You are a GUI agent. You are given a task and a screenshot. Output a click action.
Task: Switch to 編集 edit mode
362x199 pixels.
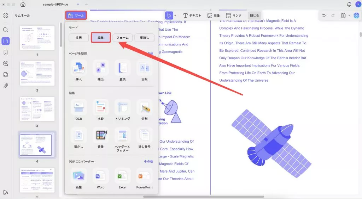(x=101, y=37)
